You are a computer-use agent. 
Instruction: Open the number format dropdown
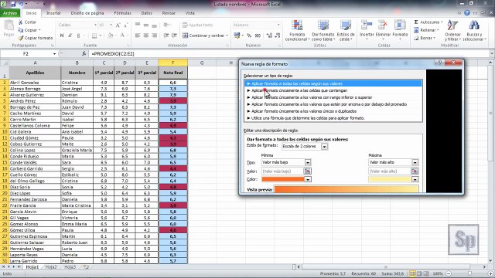coord(278,25)
